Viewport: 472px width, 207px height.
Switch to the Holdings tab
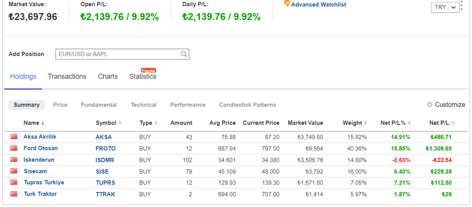click(23, 76)
